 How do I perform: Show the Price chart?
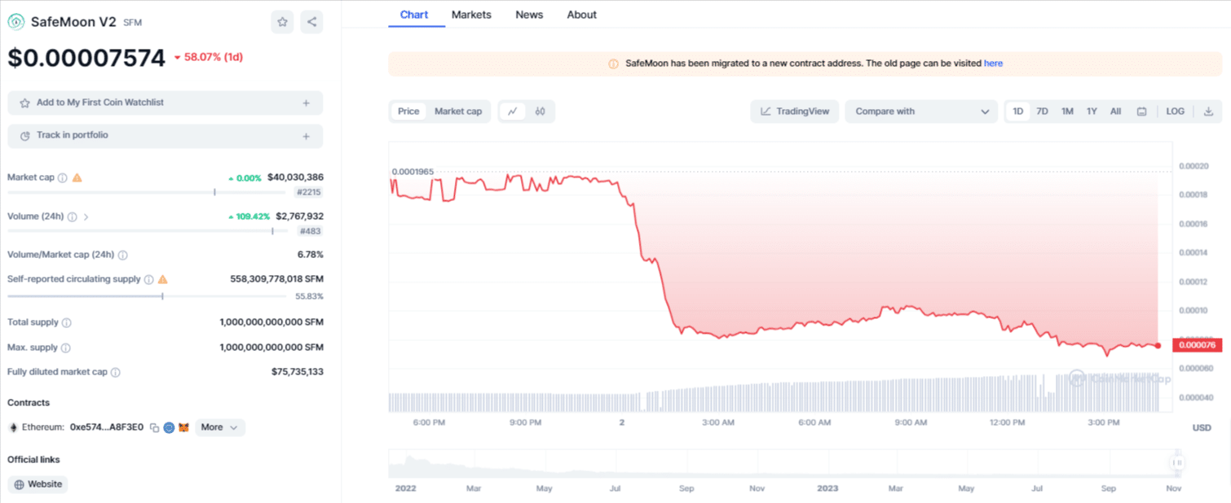tap(408, 112)
